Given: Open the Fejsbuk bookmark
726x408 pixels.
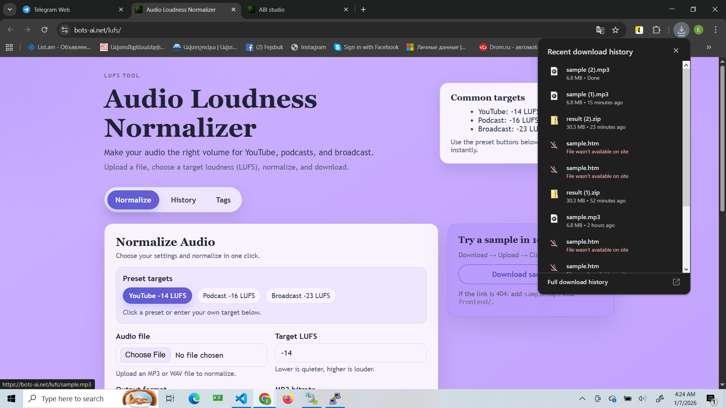Looking at the screenshot, I should [264, 47].
